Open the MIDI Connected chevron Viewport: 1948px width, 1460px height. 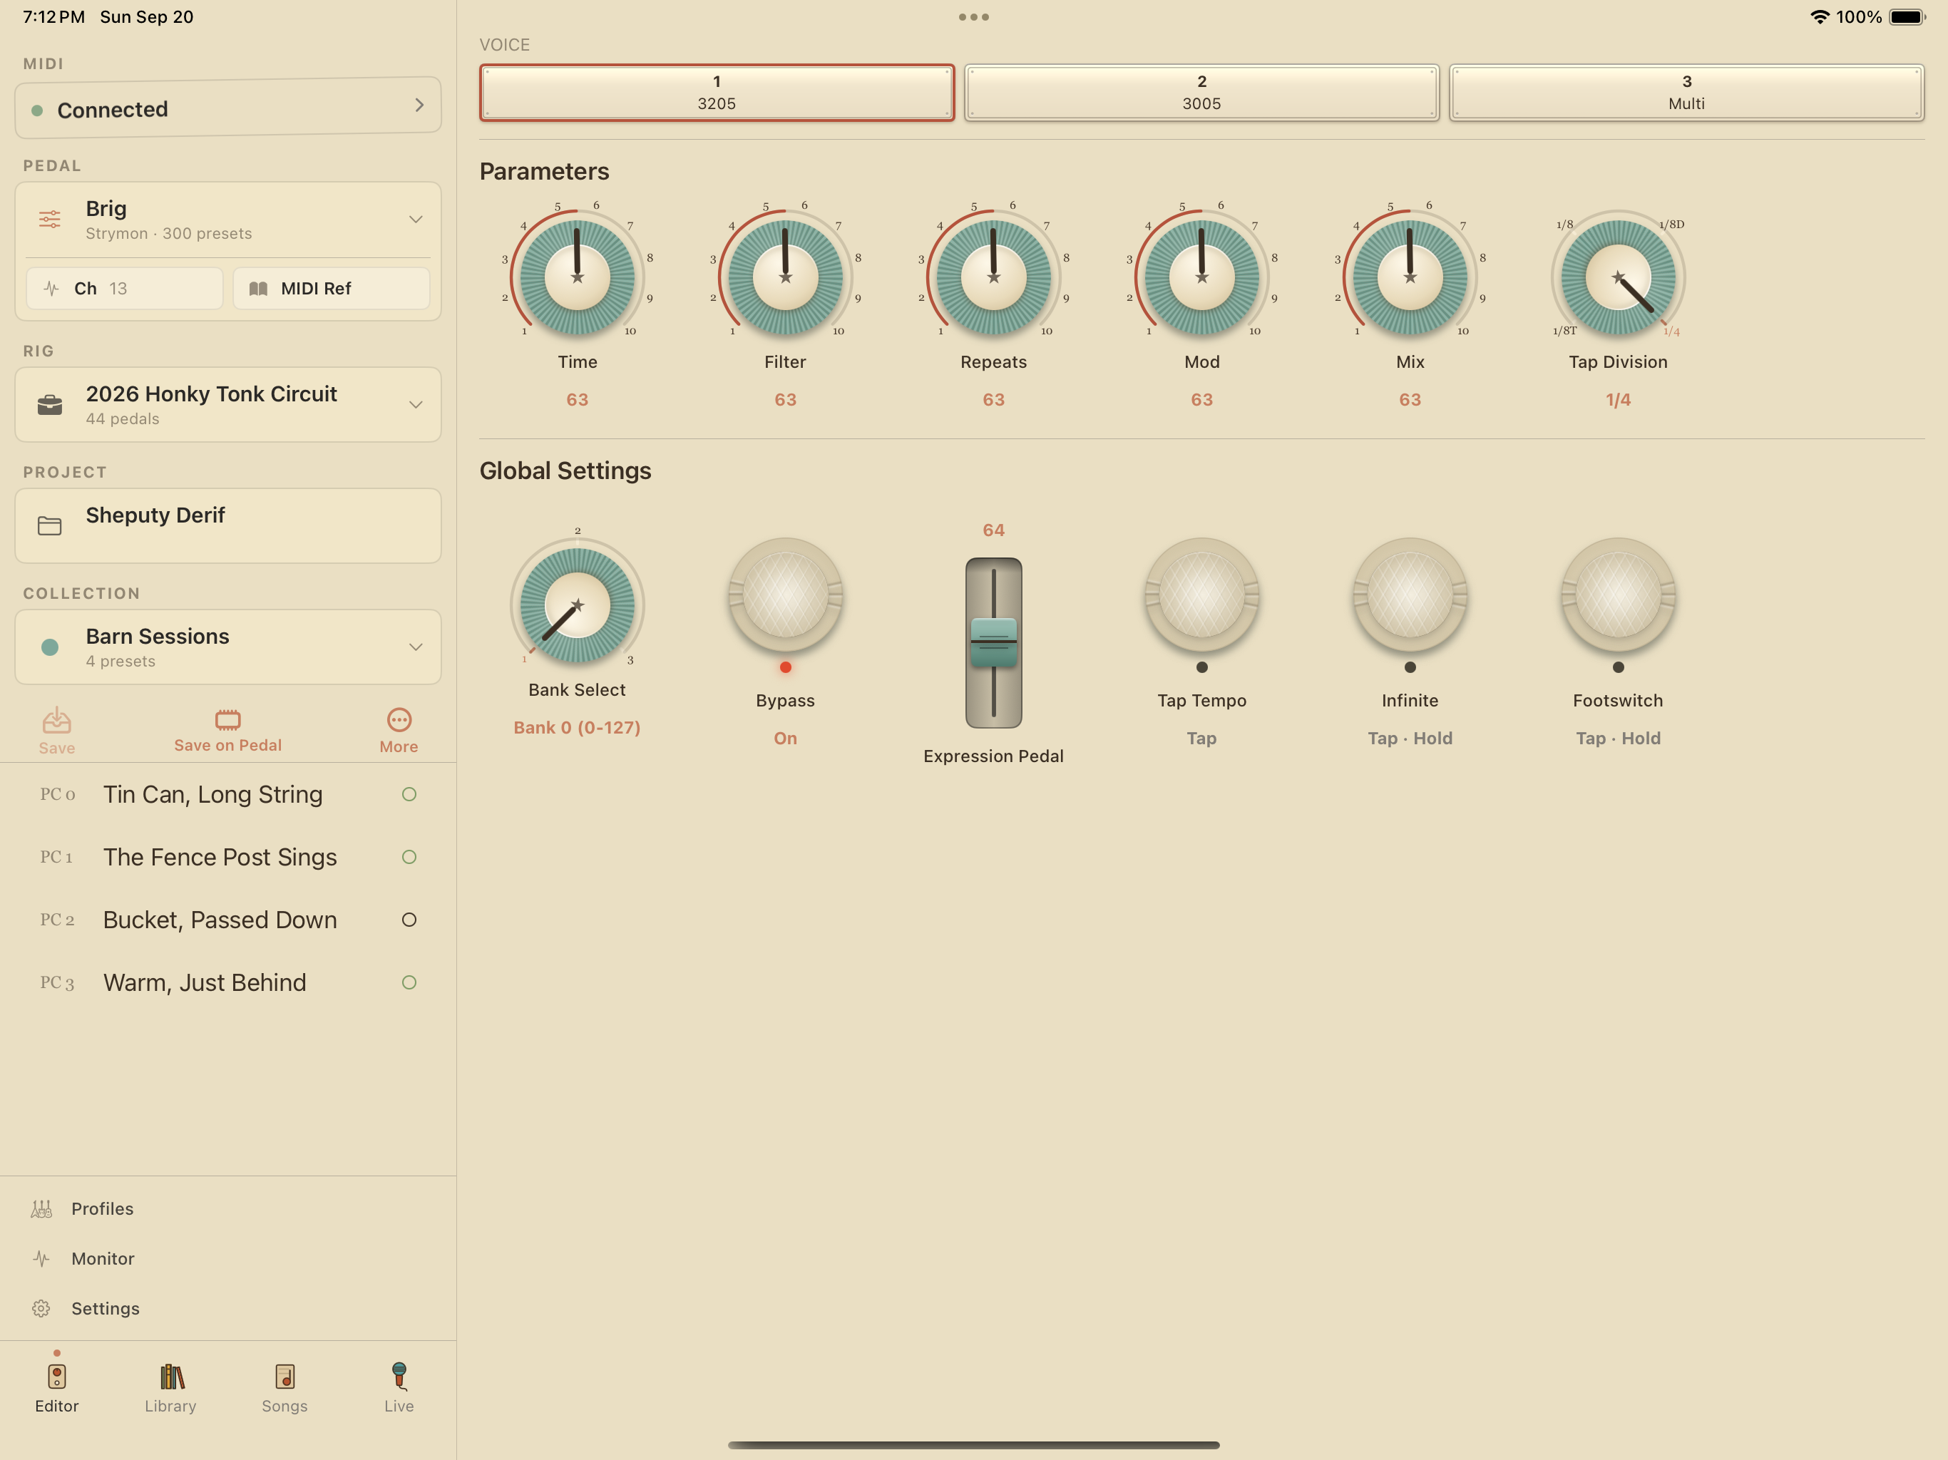pos(419,105)
